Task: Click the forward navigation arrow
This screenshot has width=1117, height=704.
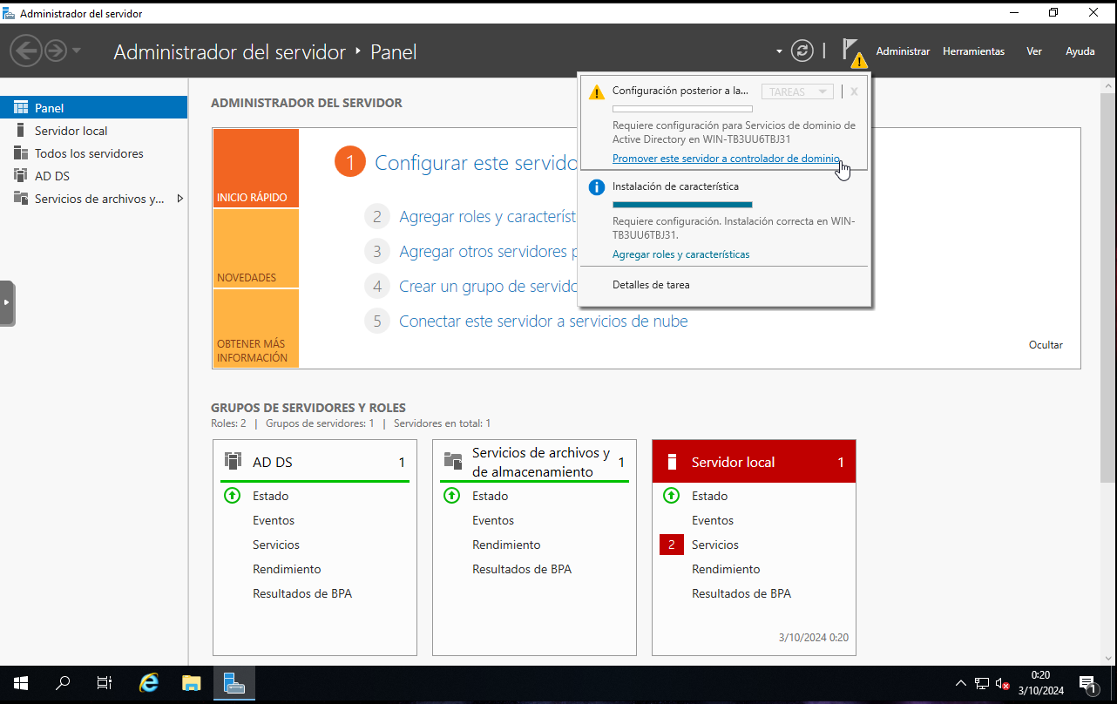Action: pos(56,51)
